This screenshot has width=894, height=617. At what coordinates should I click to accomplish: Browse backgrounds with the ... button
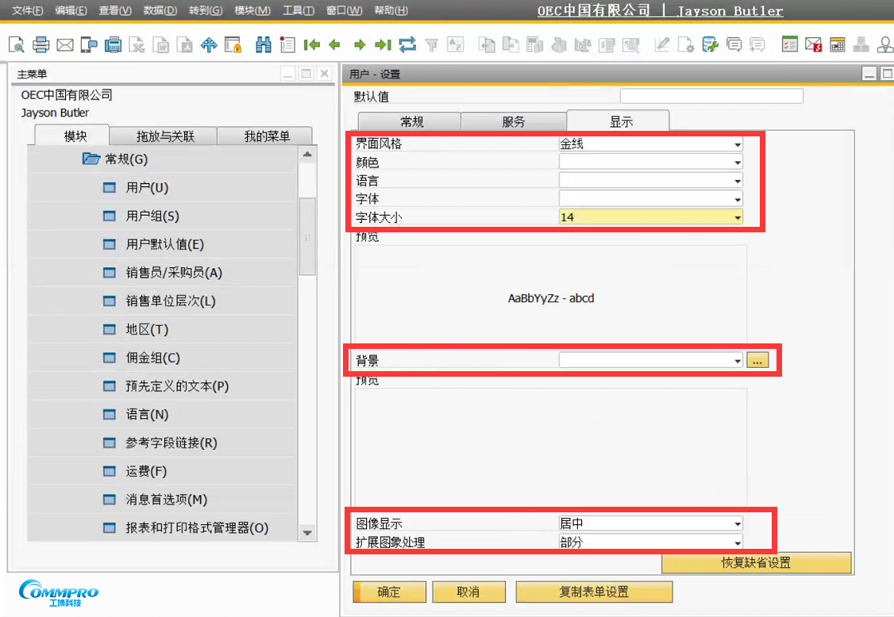click(757, 360)
